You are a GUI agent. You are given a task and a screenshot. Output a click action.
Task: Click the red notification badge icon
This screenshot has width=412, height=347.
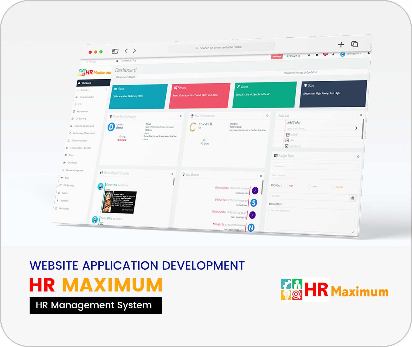[325, 54]
